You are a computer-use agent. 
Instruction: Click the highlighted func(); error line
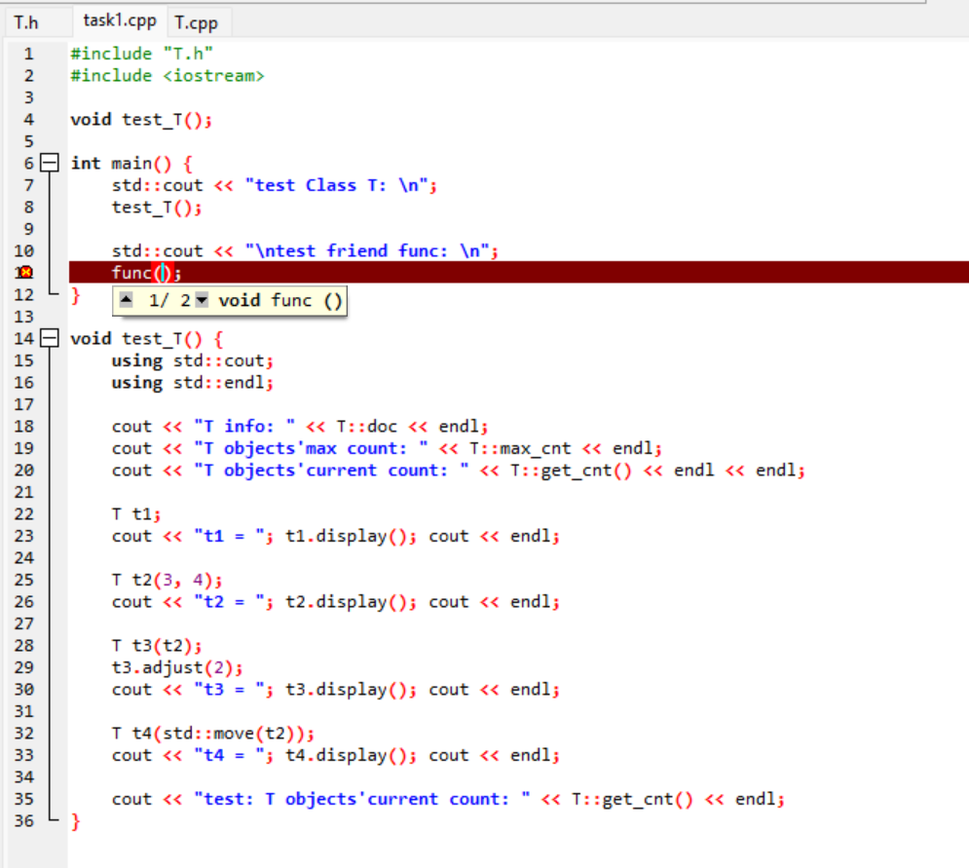pos(518,273)
